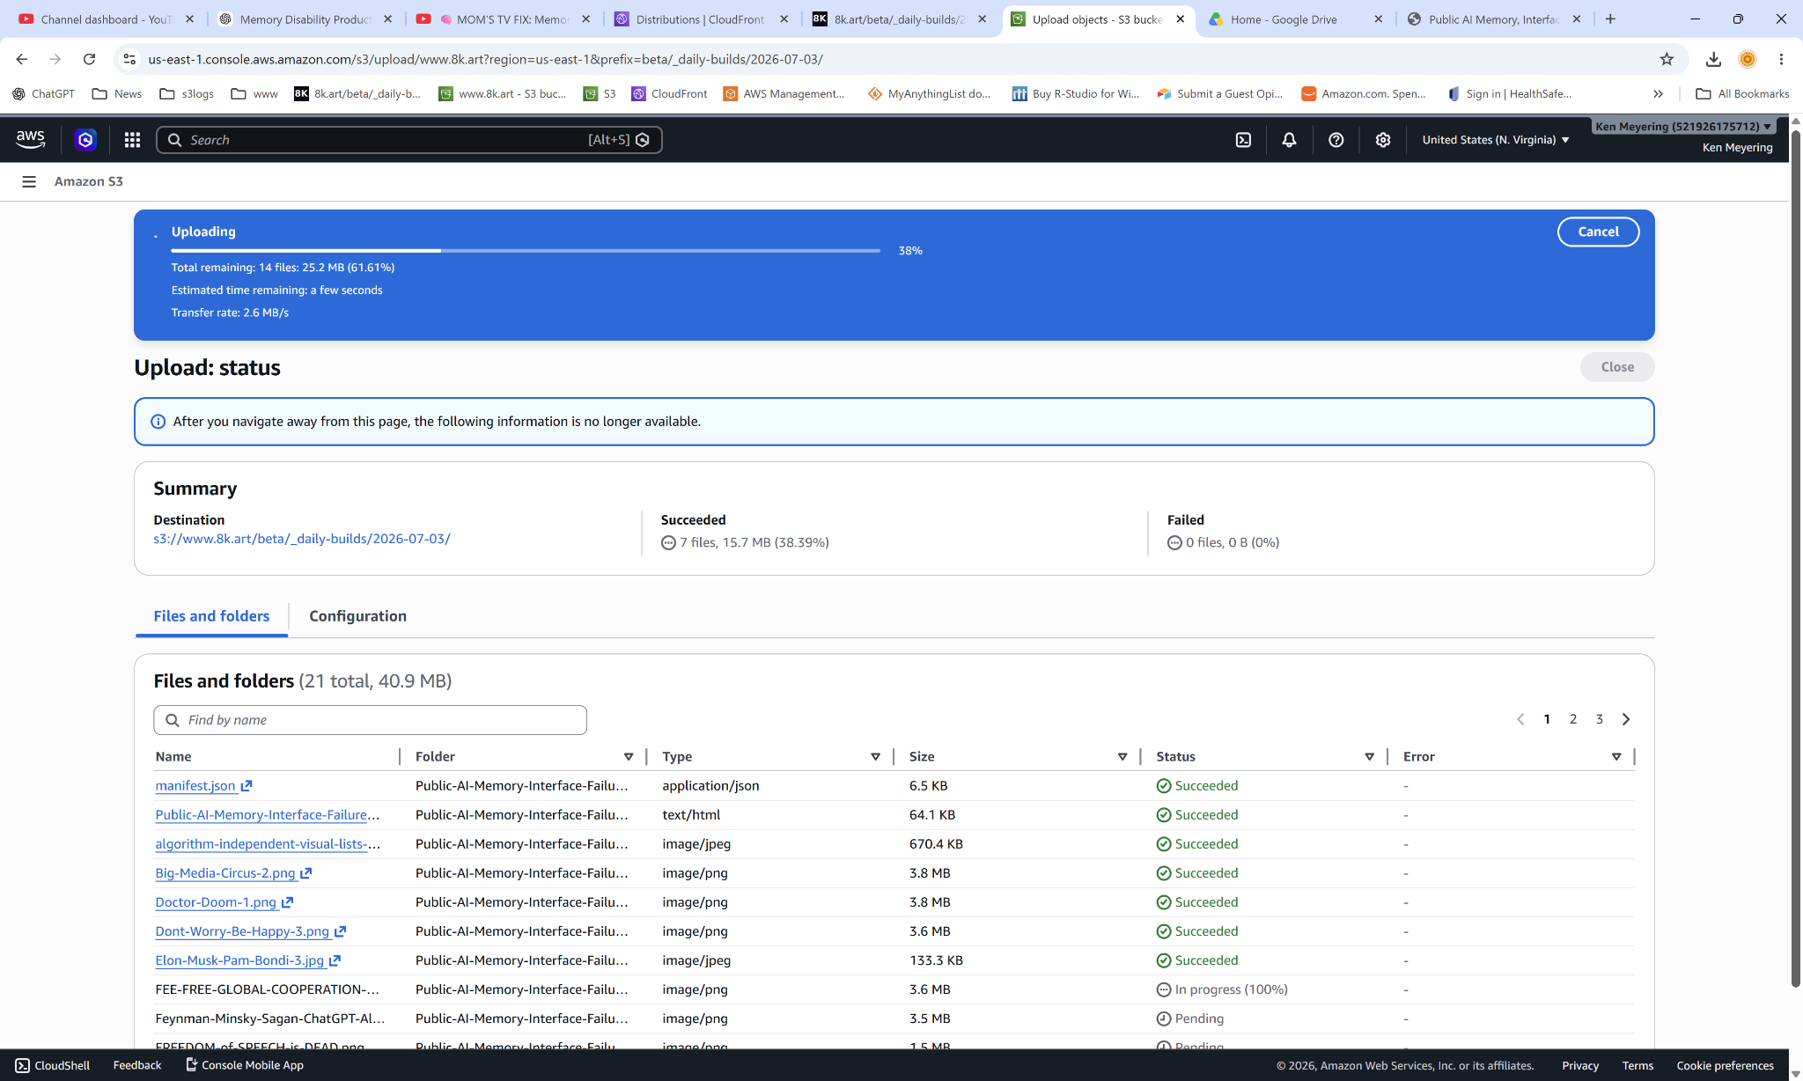This screenshot has width=1803, height=1081.
Task: Open the CloudShell terminal icon in header
Action: 1243,140
